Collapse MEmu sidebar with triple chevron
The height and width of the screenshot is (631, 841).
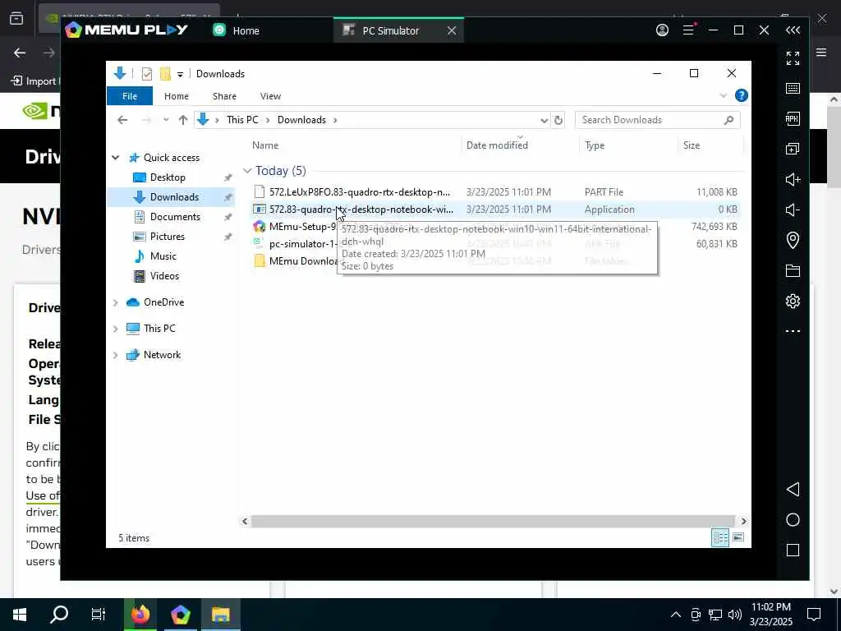point(793,30)
